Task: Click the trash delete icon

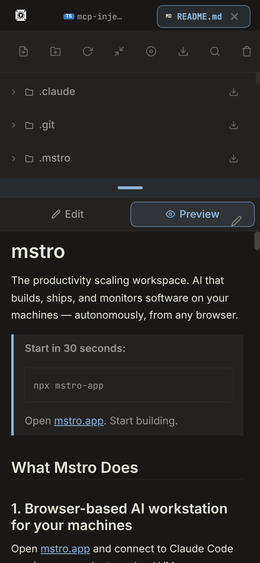Action: tap(246, 52)
